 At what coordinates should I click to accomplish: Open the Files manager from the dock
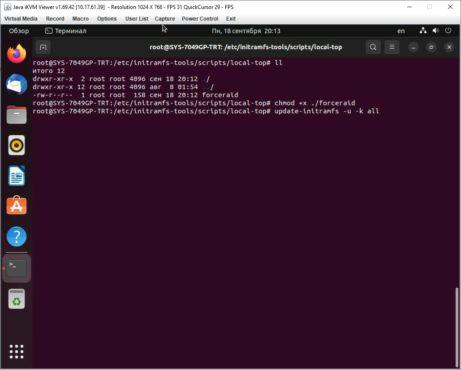tap(17, 115)
